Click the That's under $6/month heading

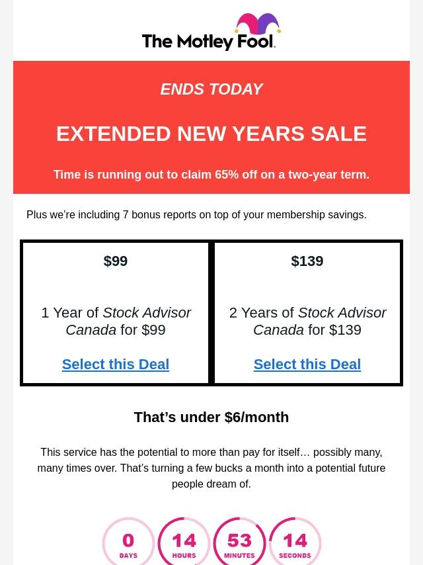tap(211, 417)
